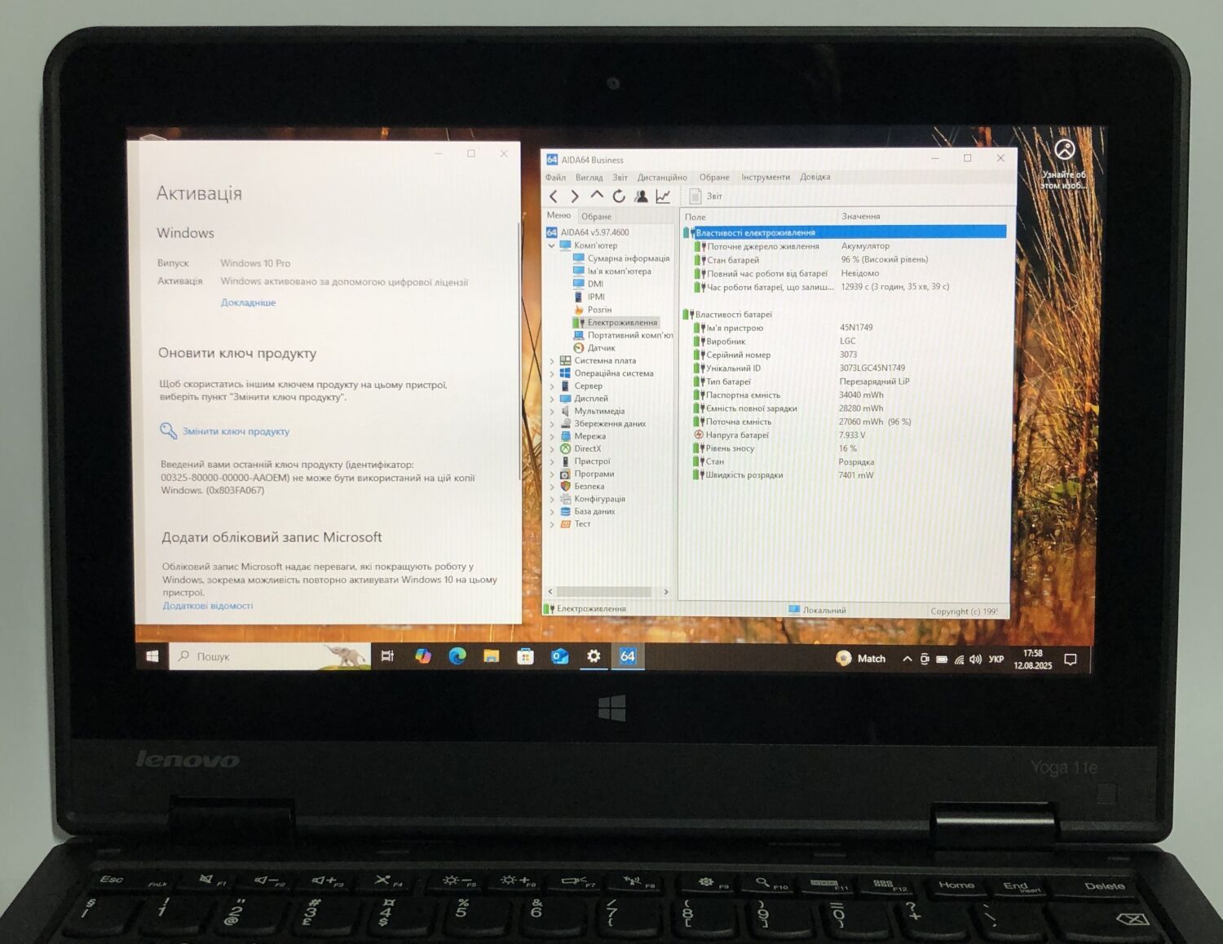Click the AIDA64 back navigation arrow
This screenshot has width=1223, height=944.
pyautogui.click(x=554, y=196)
